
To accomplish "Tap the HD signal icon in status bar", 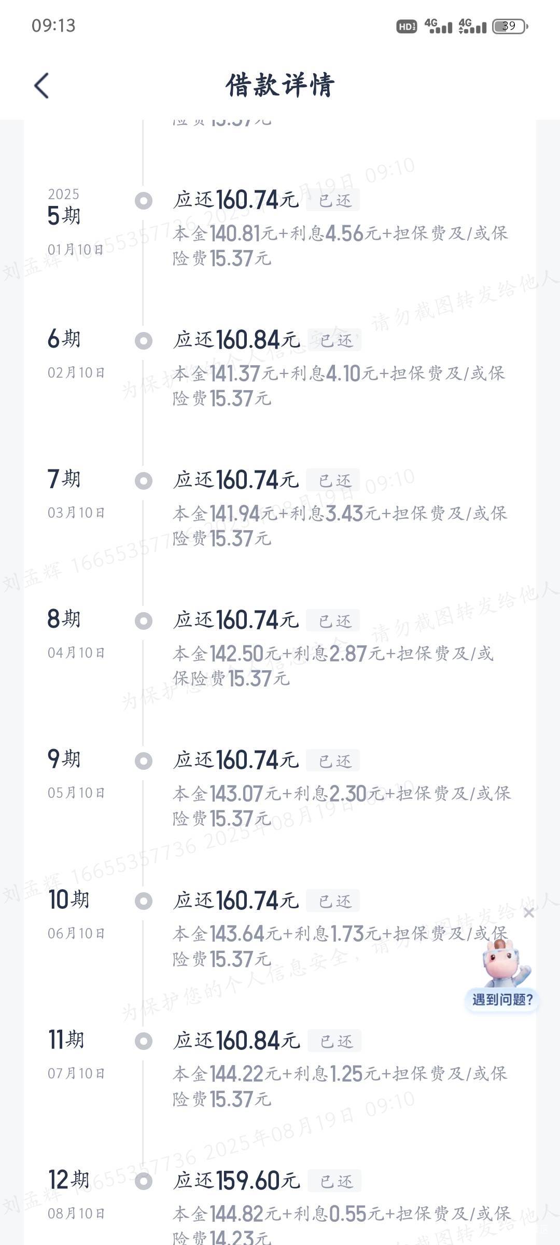I will tap(407, 26).
